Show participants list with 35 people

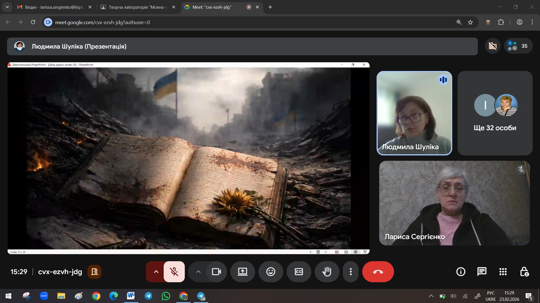click(x=518, y=46)
